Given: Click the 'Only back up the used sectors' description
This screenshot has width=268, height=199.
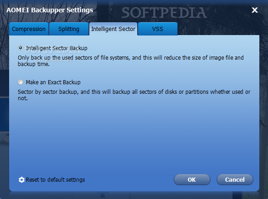Looking at the screenshot, I should tap(131, 61).
